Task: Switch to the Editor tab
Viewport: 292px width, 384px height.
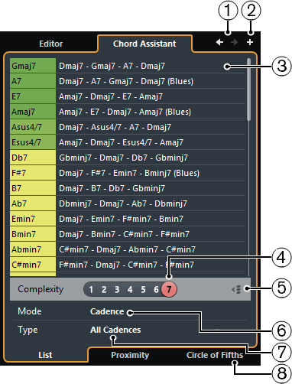Action: pos(50,44)
